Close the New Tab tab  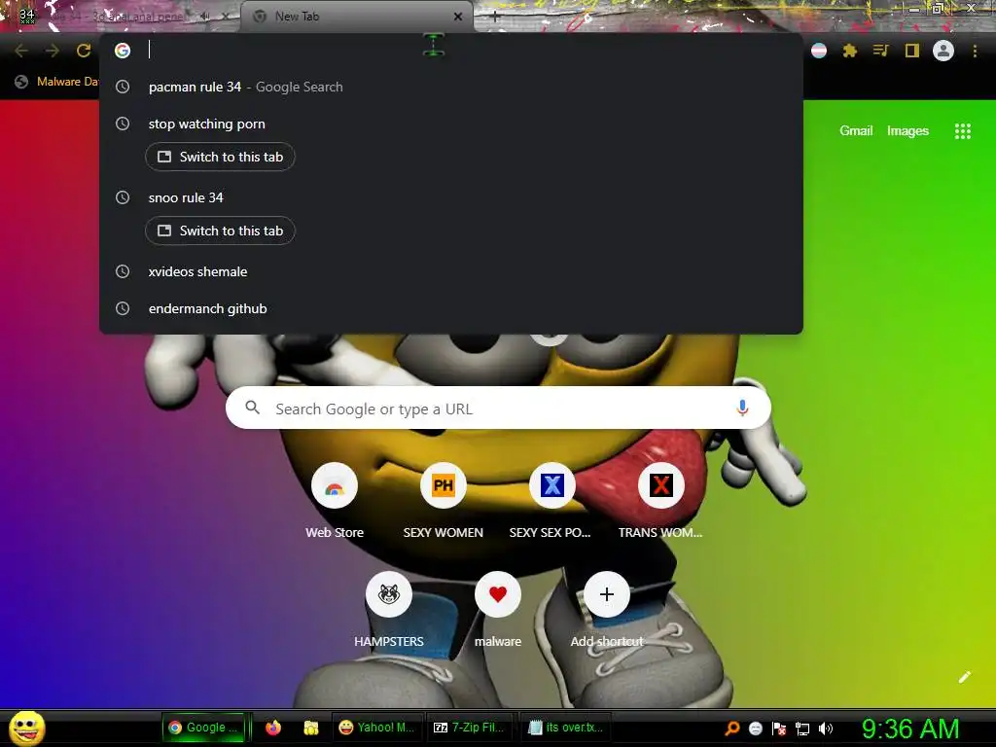457,17
